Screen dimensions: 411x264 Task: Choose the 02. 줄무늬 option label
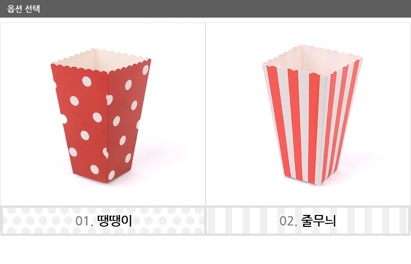click(x=307, y=221)
